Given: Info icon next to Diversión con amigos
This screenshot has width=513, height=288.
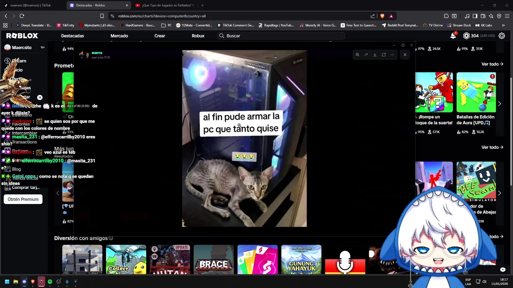Looking at the screenshot, I should coord(111,238).
